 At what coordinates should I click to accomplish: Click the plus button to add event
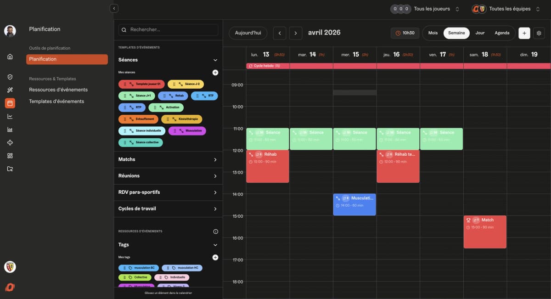point(524,33)
